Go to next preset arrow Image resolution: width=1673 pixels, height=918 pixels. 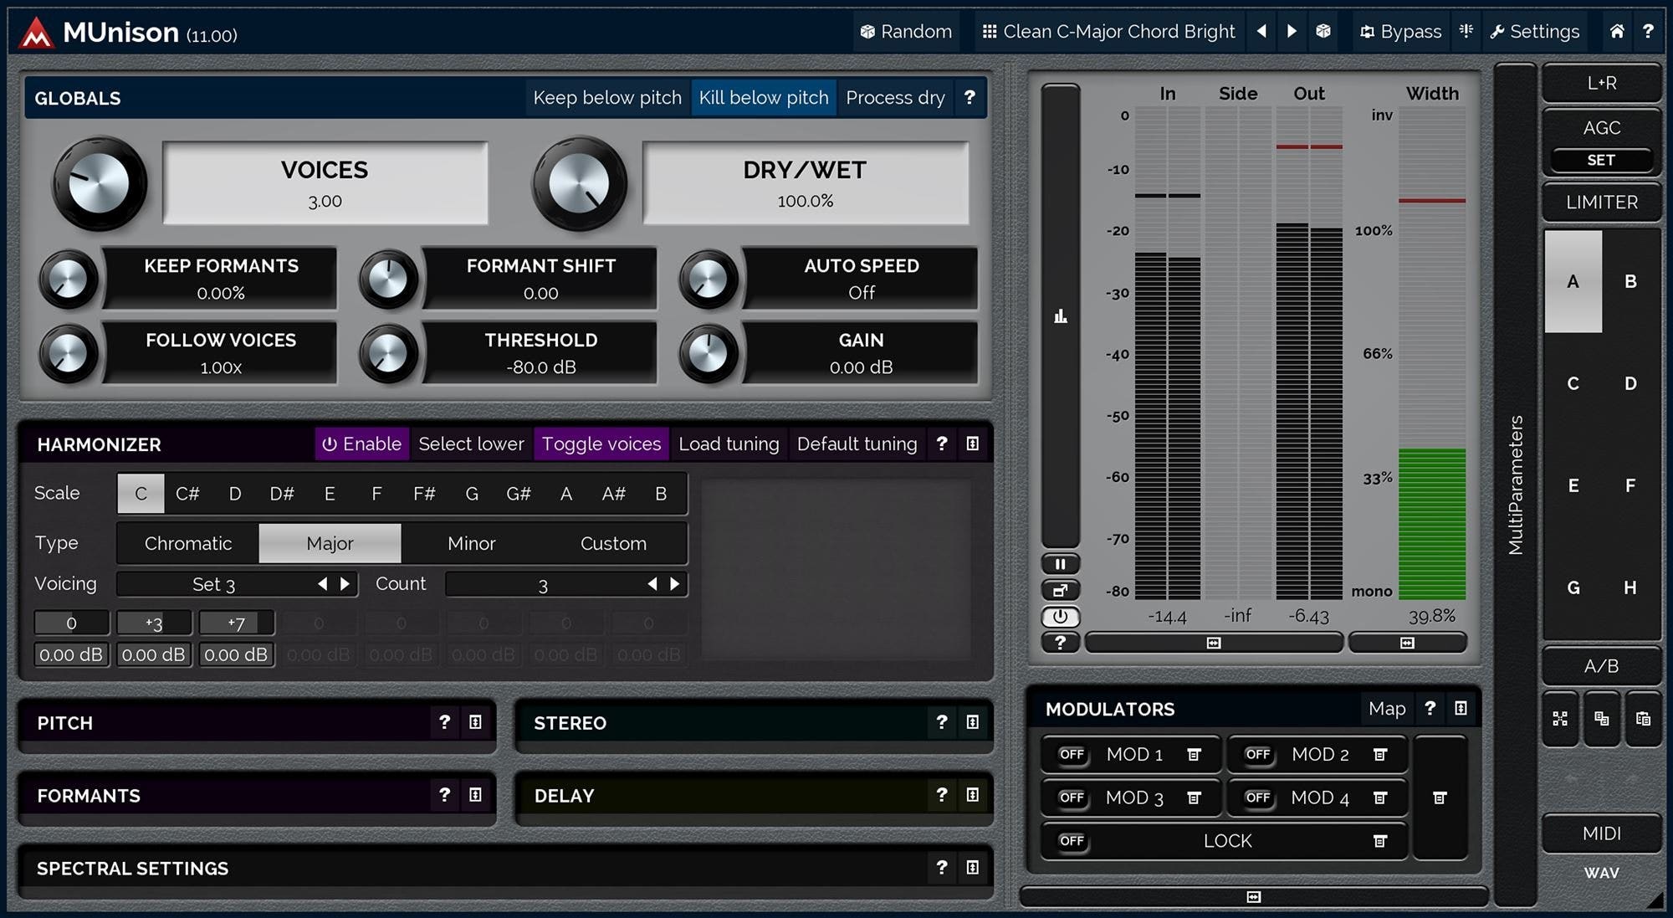click(1292, 32)
